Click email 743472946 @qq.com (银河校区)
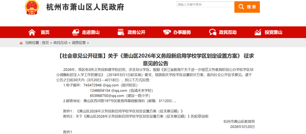The width and height of the screenshot is (306, 134). point(110,85)
